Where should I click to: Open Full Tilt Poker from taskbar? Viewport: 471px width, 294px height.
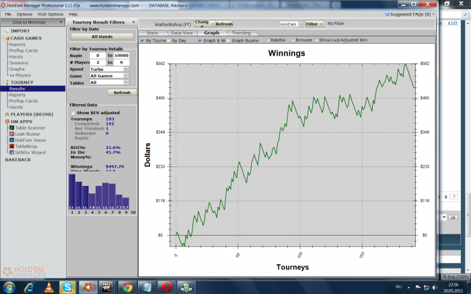point(106,287)
